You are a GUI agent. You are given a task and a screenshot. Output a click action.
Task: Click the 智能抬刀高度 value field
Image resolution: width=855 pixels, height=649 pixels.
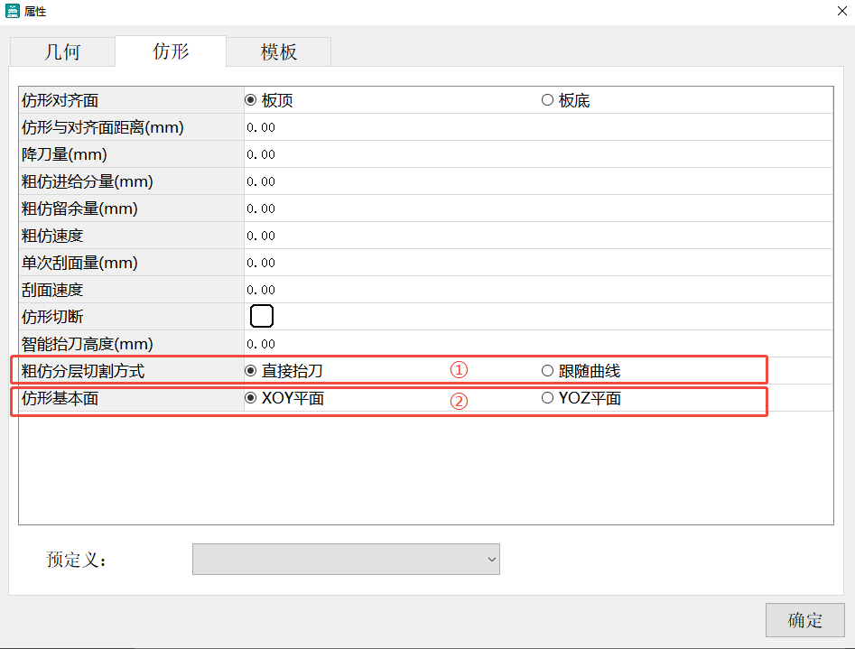537,344
